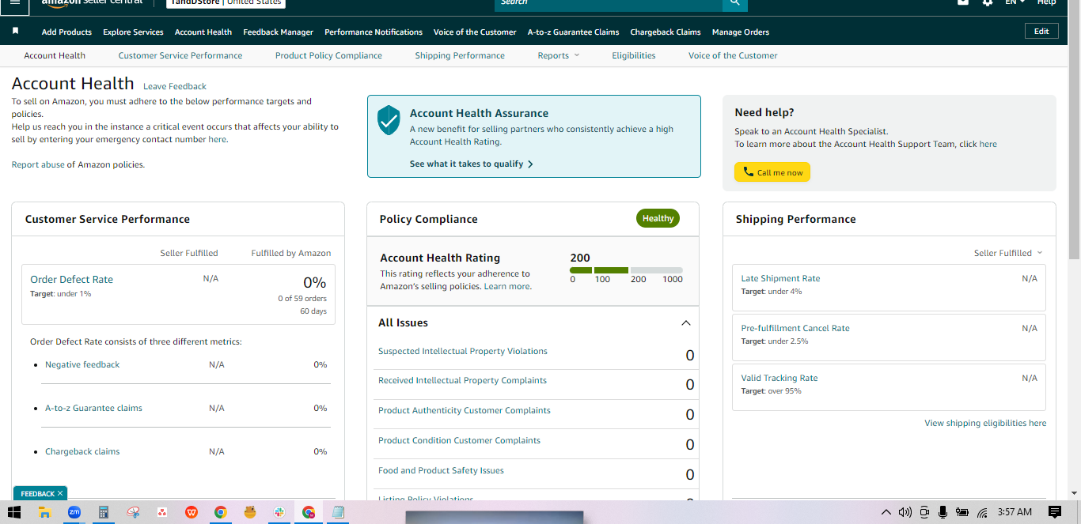Viewport: 1081px width, 524px height.
Task: Click the Healthy status badge
Action: (x=658, y=218)
